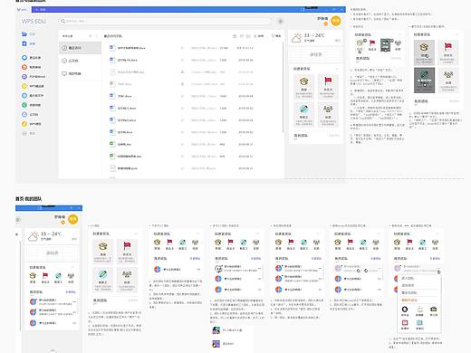Select the orange-highlighted item in the popup menu

point(409,300)
